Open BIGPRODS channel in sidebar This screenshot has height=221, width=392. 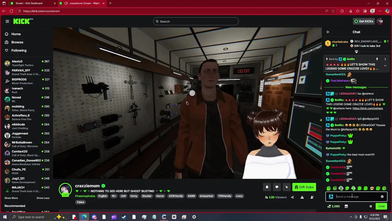tap(27, 81)
